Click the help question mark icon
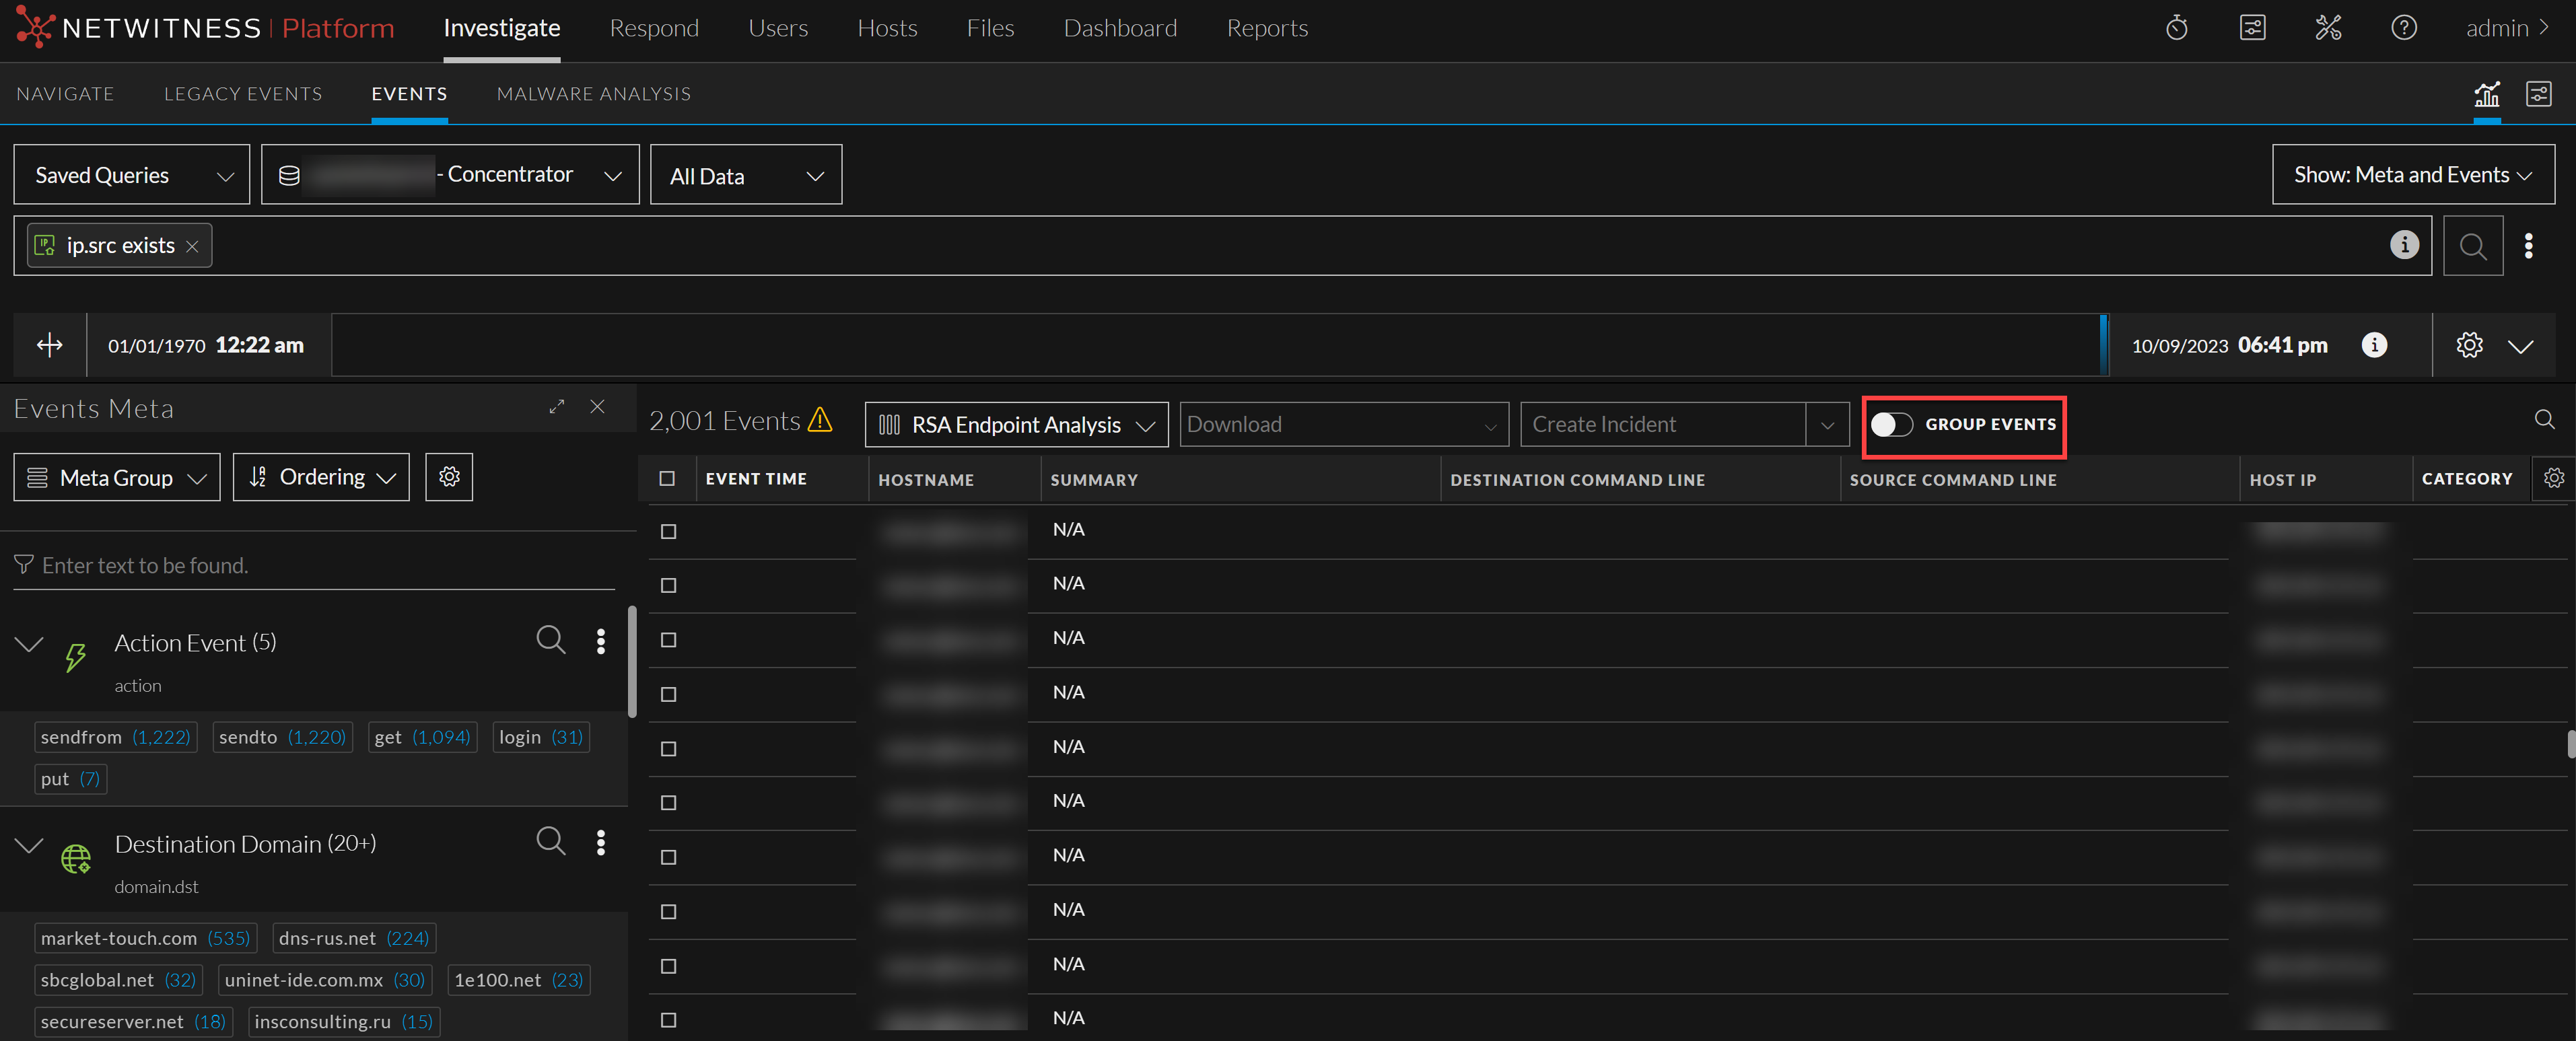The width and height of the screenshot is (2576, 1041). 2403,28
